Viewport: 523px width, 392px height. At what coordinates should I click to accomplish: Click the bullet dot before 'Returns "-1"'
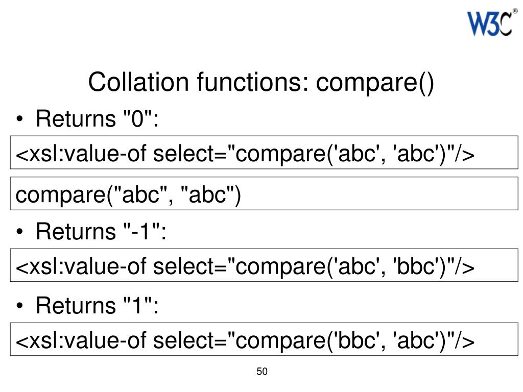coord(20,232)
